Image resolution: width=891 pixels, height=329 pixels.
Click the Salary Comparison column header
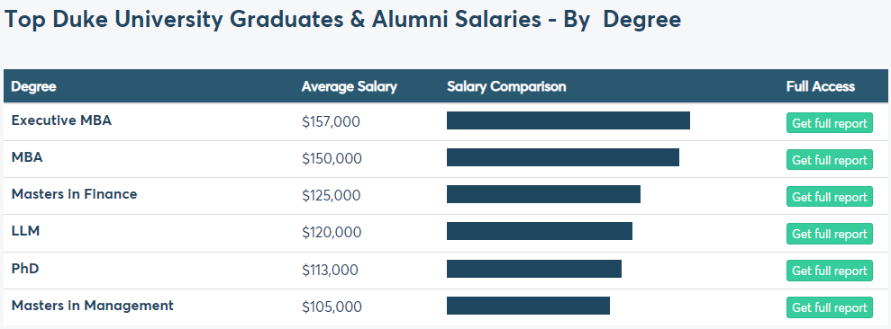tap(506, 87)
